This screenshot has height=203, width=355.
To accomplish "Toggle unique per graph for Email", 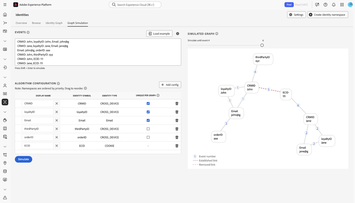I will [x=148, y=120].
